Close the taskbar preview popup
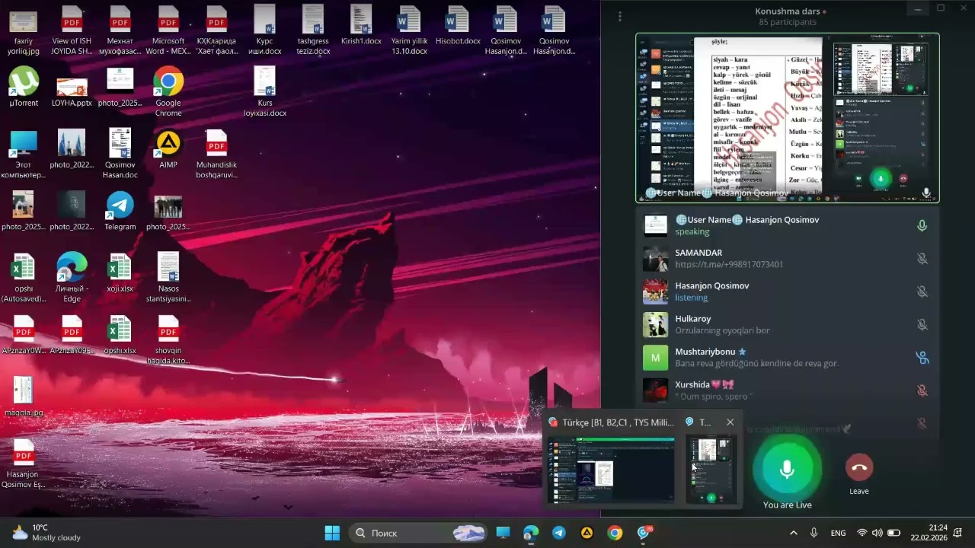The width and height of the screenshot is (975, 548). 730,422
